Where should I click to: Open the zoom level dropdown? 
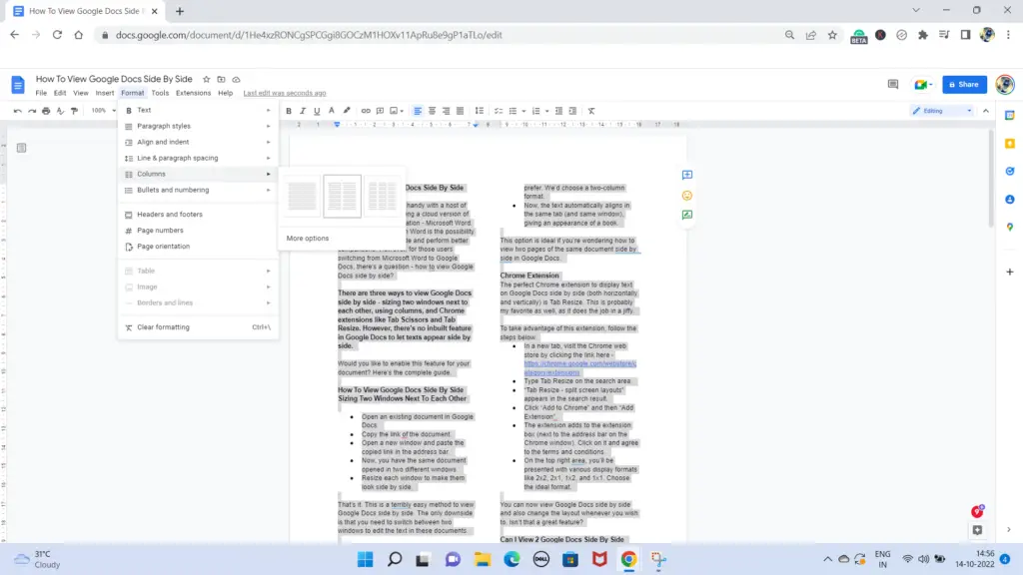(x=103, y=111)
